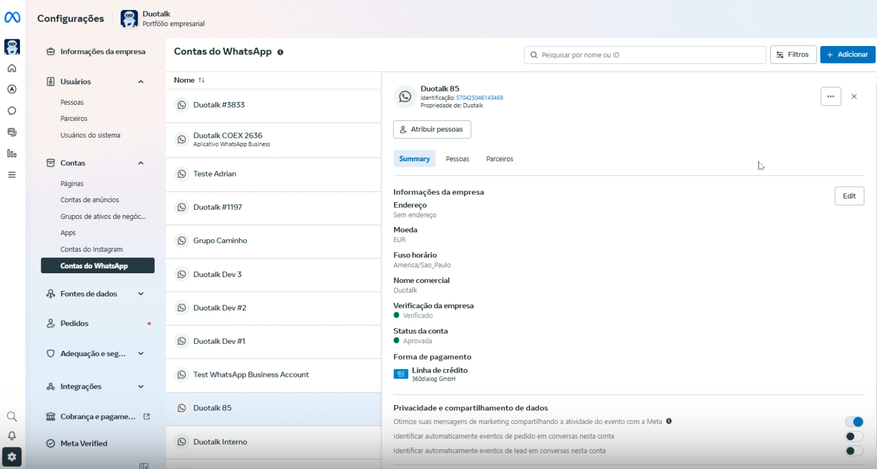Open the notifications bell icon
The height and width of the screenshot is (469, 877).
click(x=12, y=436)
